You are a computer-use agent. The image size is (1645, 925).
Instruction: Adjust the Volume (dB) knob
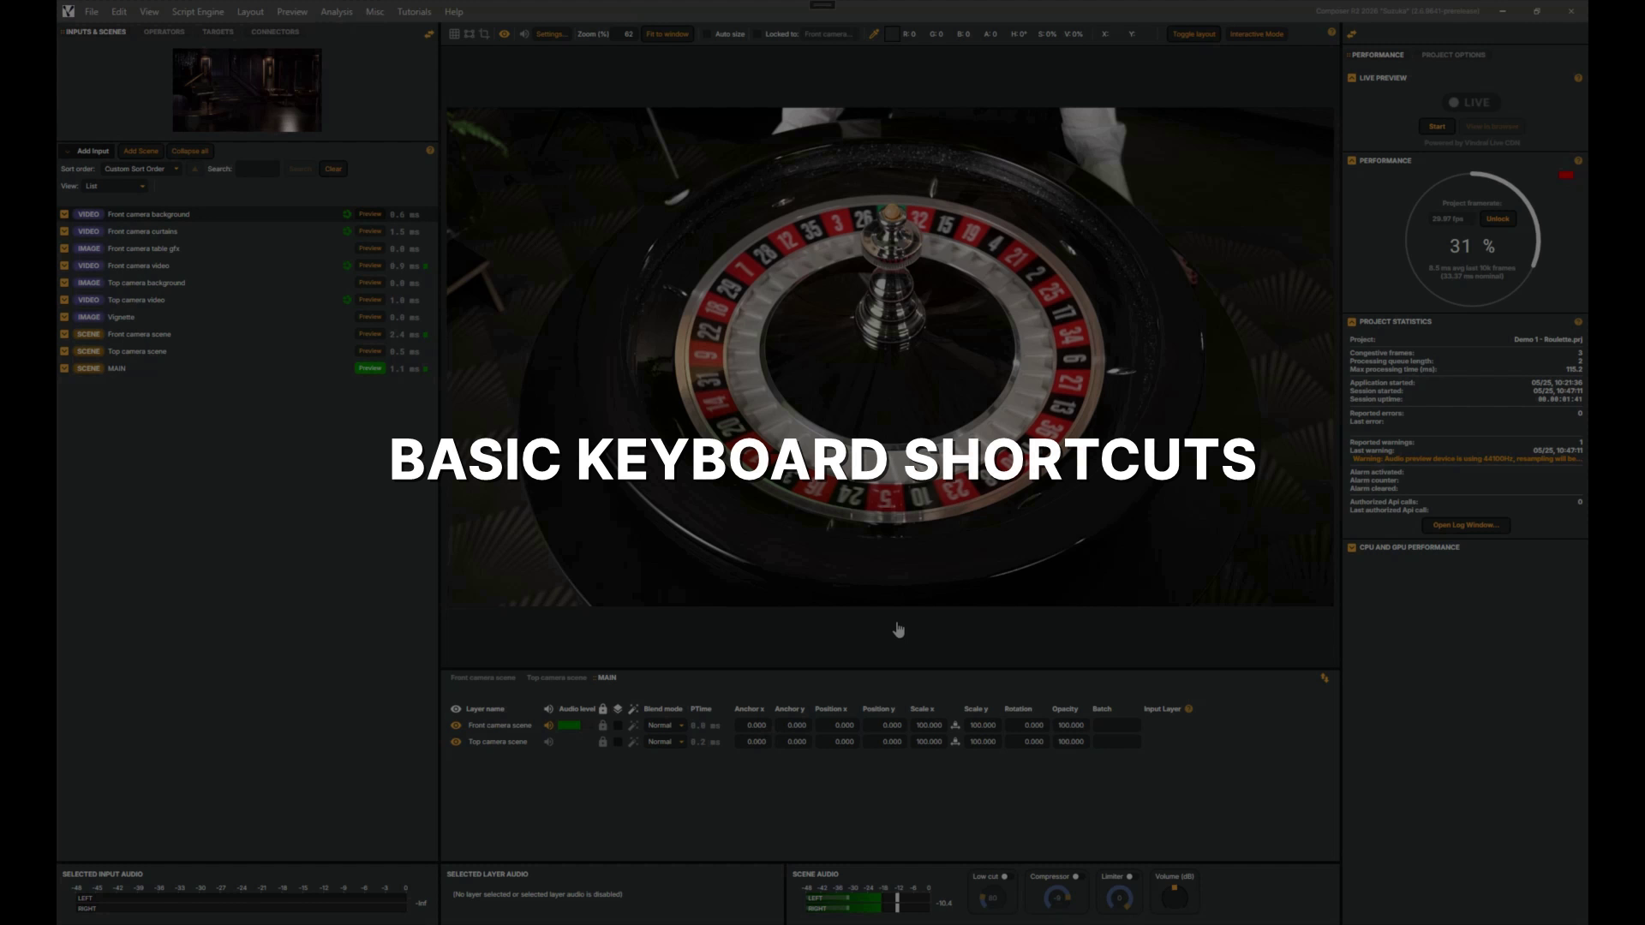pos(1174,896)
